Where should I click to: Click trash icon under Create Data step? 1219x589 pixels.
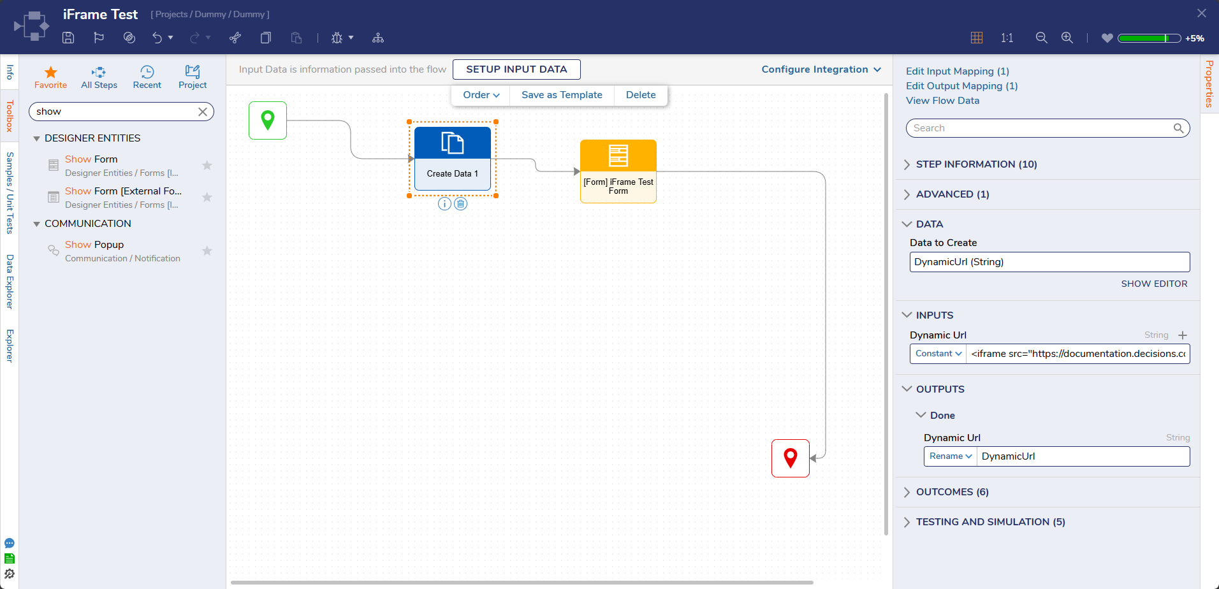460,204
